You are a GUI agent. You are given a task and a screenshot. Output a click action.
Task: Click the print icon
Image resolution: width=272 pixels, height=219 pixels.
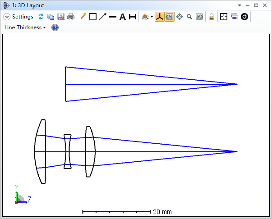point(71,17)
